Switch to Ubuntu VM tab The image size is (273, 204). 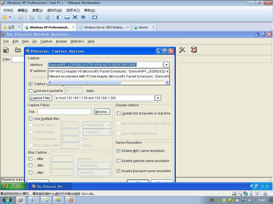144,27
